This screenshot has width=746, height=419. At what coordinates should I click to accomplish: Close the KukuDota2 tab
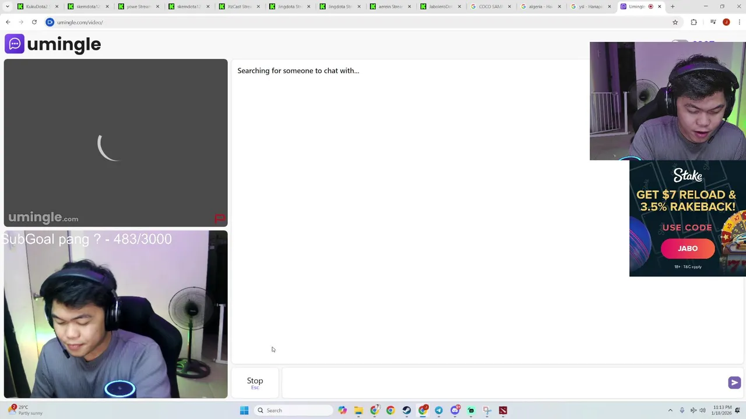point(57,6)
